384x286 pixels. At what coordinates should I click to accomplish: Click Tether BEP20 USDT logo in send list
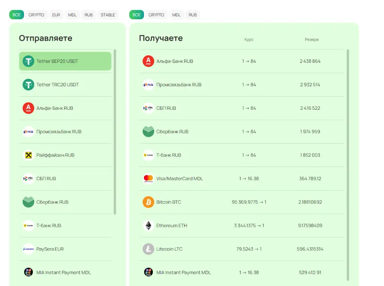click(28, 61)
